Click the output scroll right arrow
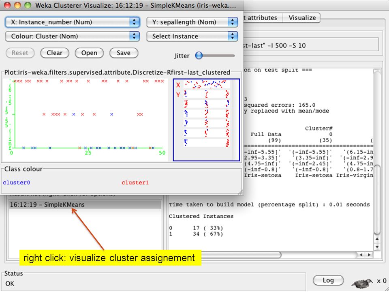Image resolution: width=389 pixels, height=292 pixels. click(369, 255)
